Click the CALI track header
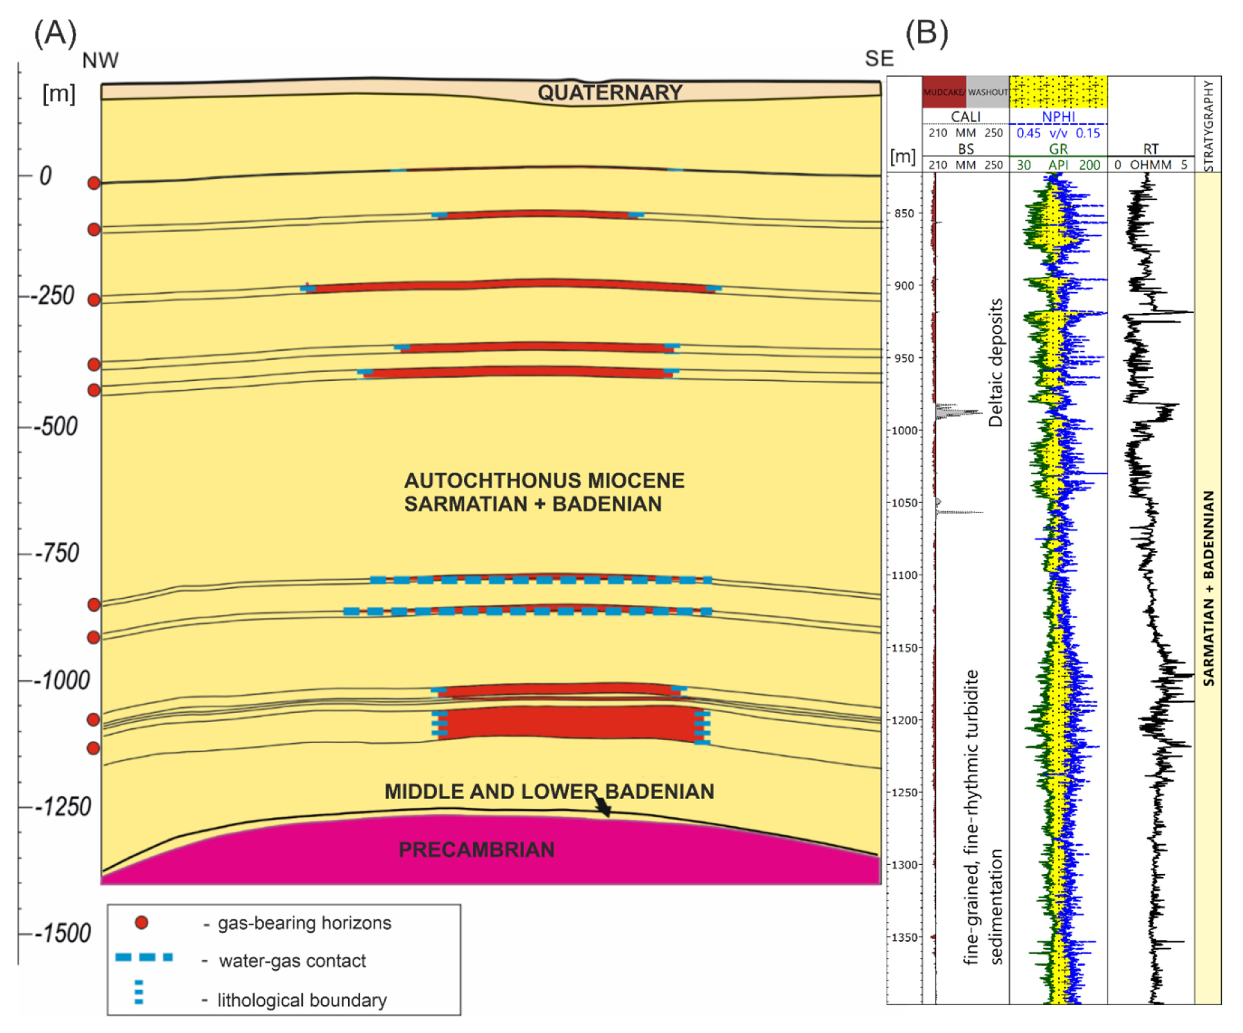 [966, 117]
